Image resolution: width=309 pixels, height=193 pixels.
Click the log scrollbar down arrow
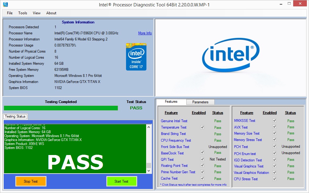click(149, 171)
